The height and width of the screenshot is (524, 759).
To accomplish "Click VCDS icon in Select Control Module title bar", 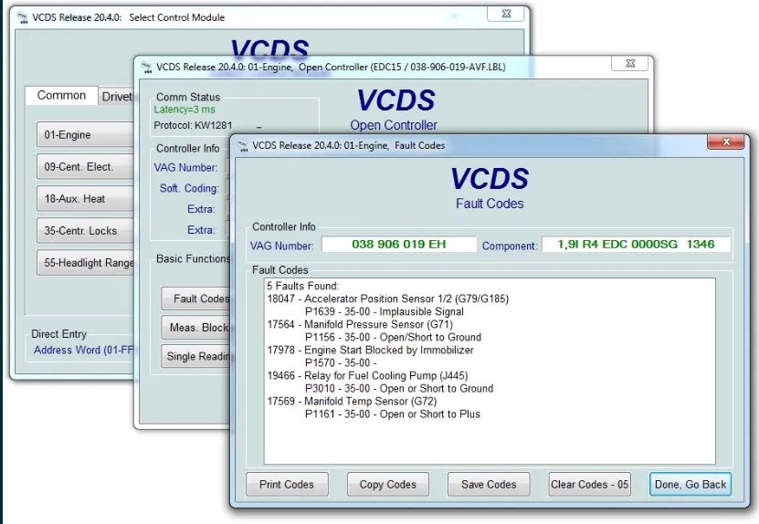I will point(23,18).
